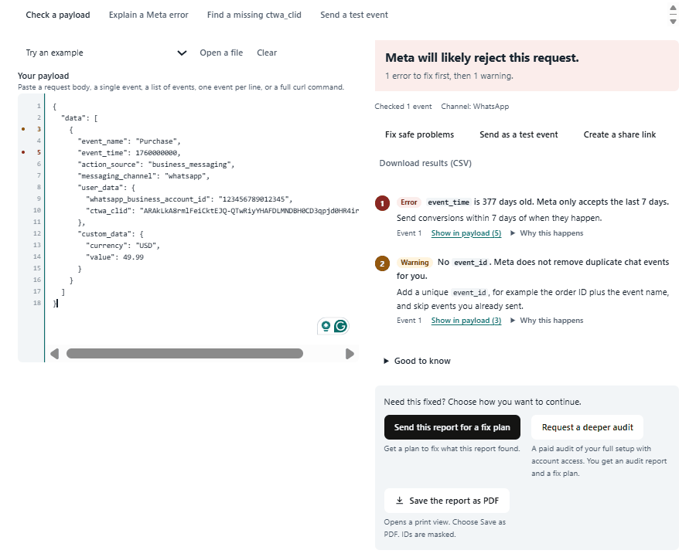Click Send as a test event
This screenshot has height=557, width=696.
pos(518,134)
